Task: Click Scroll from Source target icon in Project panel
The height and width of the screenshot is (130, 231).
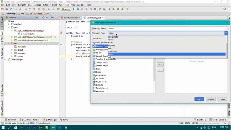Action: (43, 18)
